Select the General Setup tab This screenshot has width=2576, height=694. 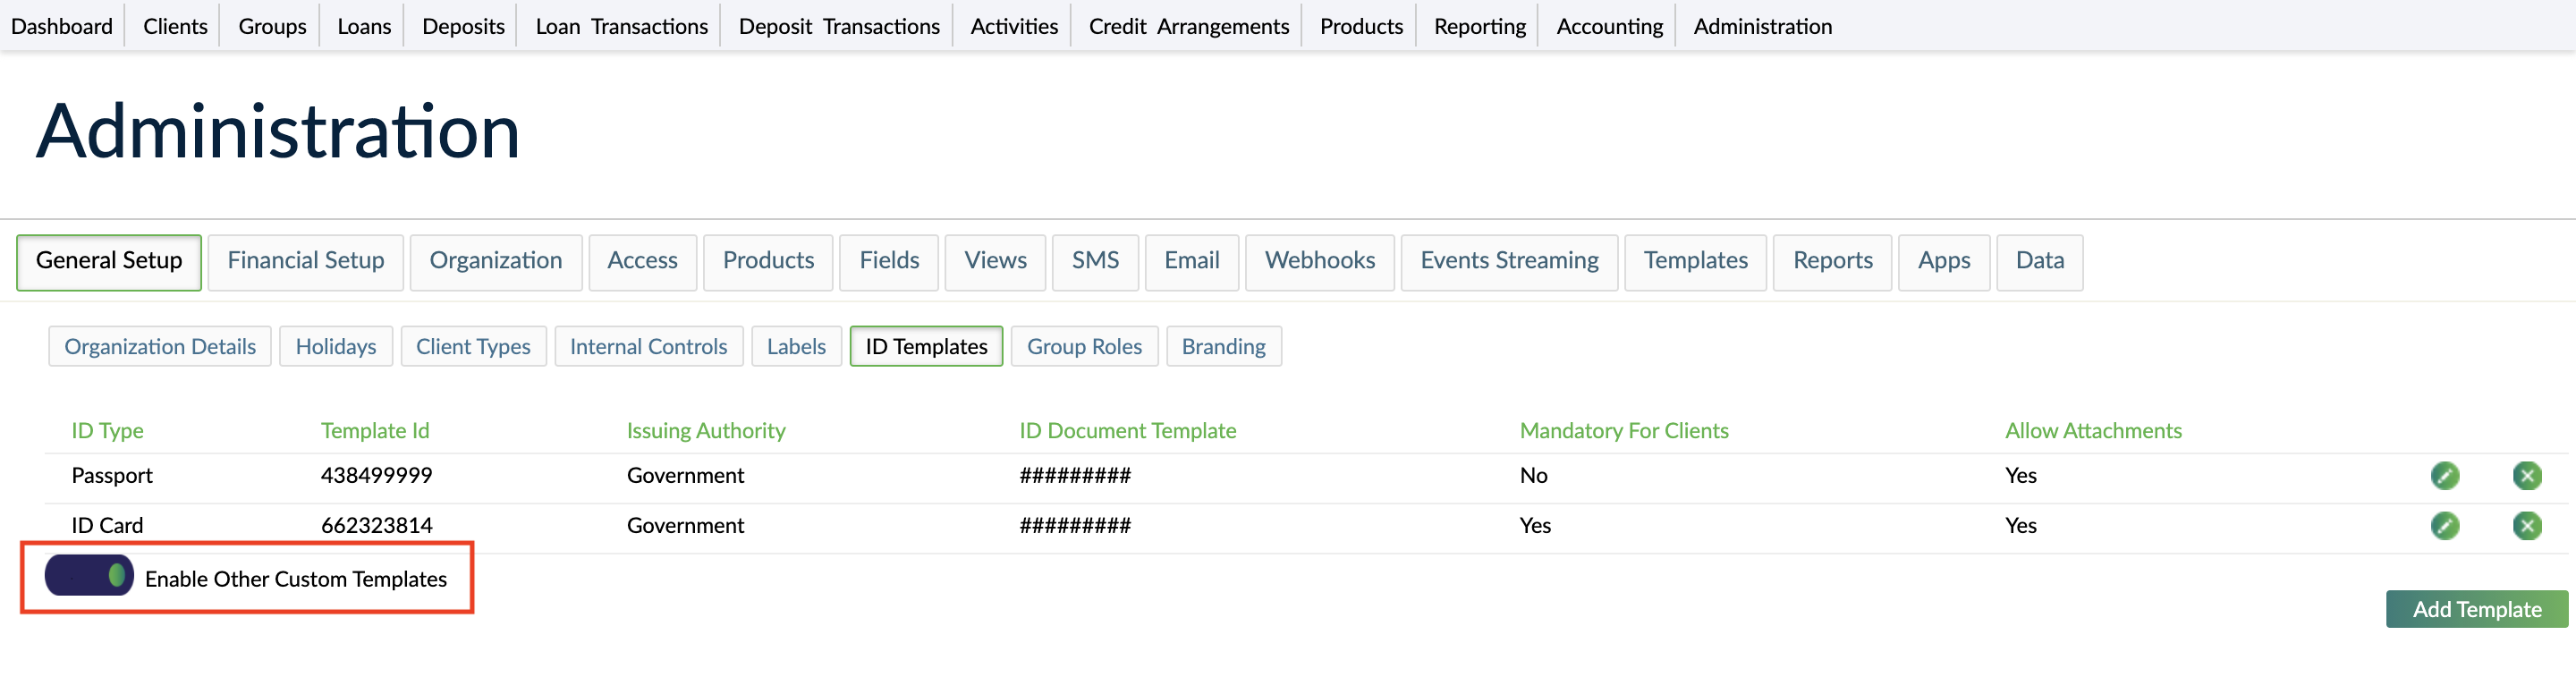109,262
